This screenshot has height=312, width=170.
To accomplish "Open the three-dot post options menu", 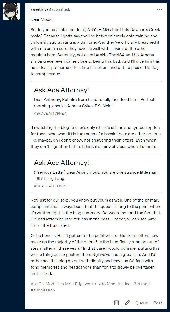I will coord(160,9).
